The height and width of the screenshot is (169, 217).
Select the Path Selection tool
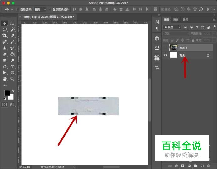[x=5, y=73]
